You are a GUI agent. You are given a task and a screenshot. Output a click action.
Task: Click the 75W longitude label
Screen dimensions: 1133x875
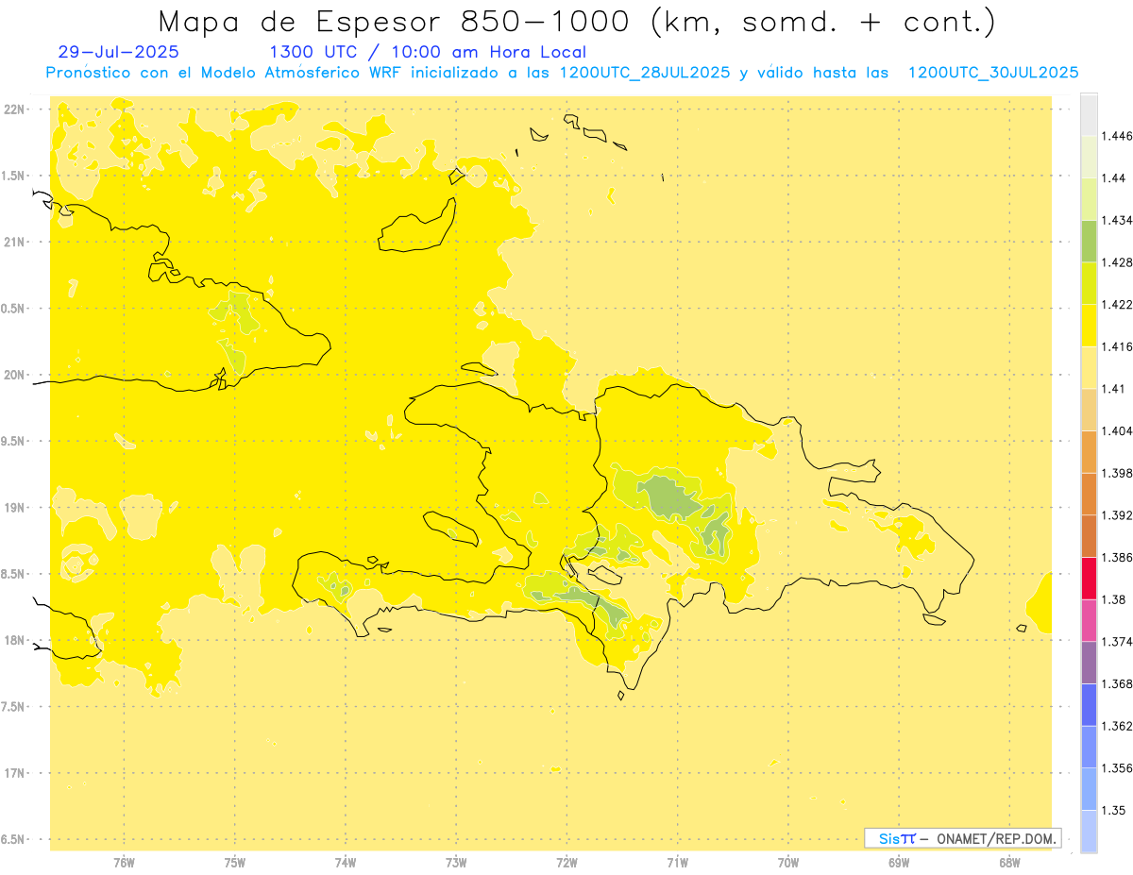235,862
